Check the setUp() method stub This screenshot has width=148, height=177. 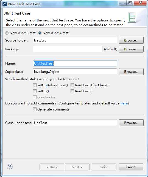tap(35, 91)
